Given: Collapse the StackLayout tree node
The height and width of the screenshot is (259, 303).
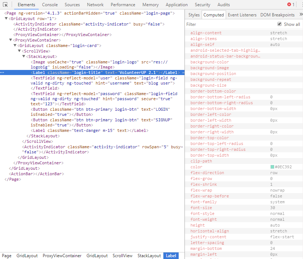Looking at the screenshot, I should pos(24,56).
